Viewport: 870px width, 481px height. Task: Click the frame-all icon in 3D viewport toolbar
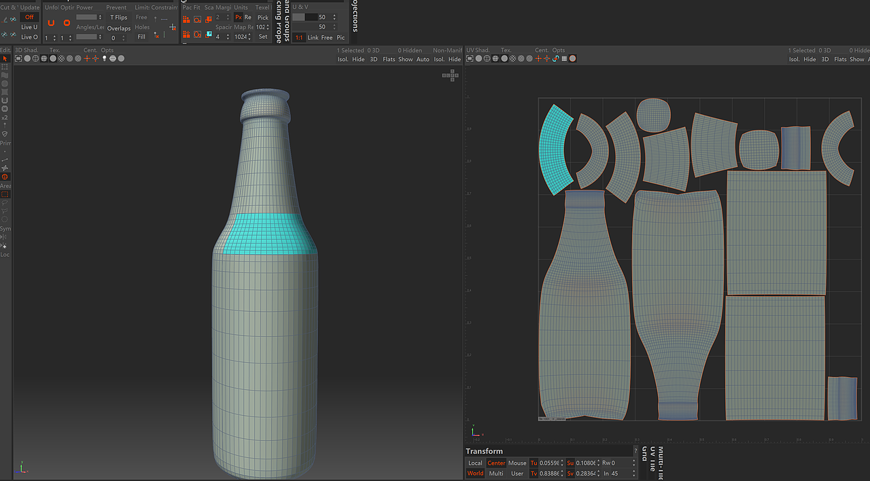click(18, 58)
